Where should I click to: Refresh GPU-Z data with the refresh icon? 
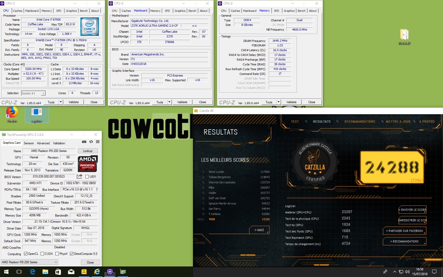pos(91,142)
